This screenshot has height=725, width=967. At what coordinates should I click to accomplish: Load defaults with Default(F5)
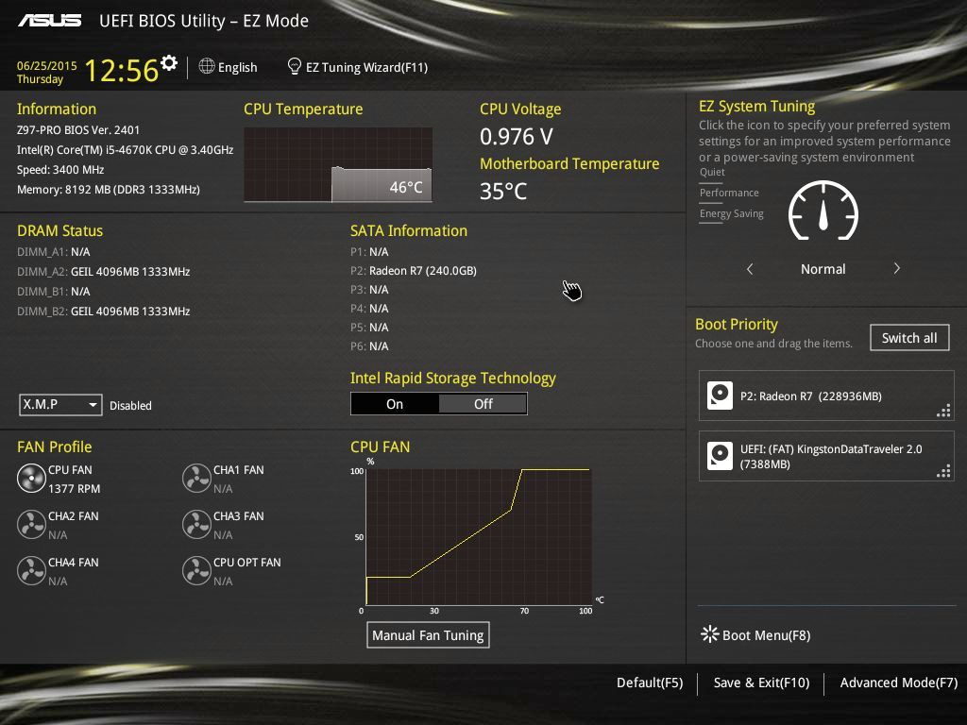[650, 683]
